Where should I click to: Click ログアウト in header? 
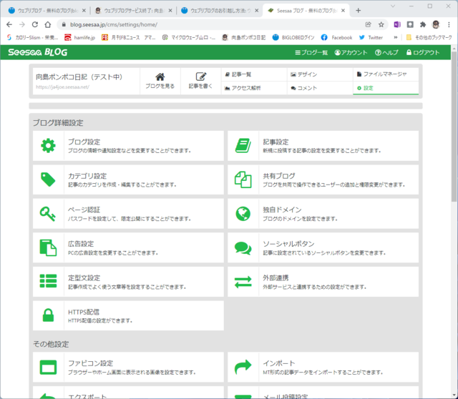coord(423,52)
